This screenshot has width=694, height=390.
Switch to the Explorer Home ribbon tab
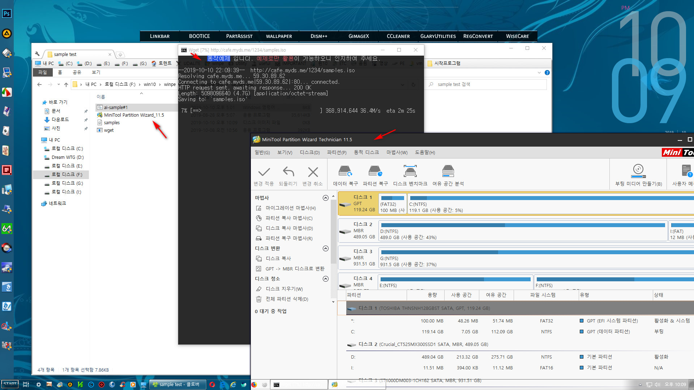tap(60, 72)
